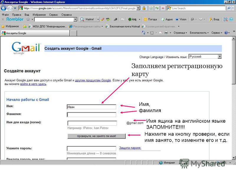Image resolution: width=236 pixels, height=177 pixels.
Task: Open the Сервис dropdown on command bar
Action: coord(217,33)
